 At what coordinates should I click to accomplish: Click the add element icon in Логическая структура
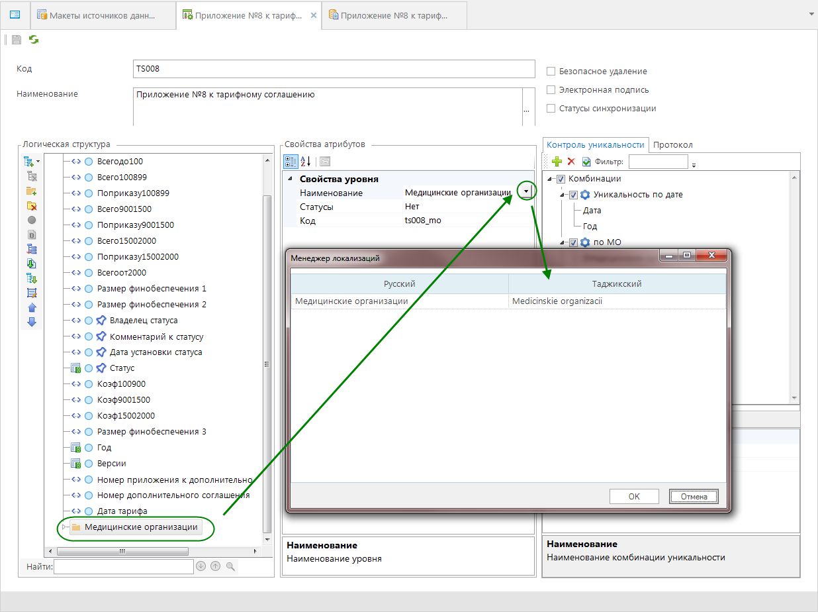[30, 162]
